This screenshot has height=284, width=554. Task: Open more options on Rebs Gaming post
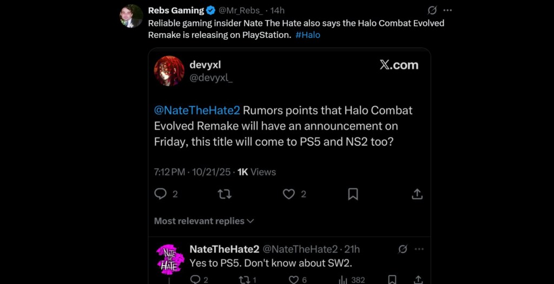click(x=447, y=10)
